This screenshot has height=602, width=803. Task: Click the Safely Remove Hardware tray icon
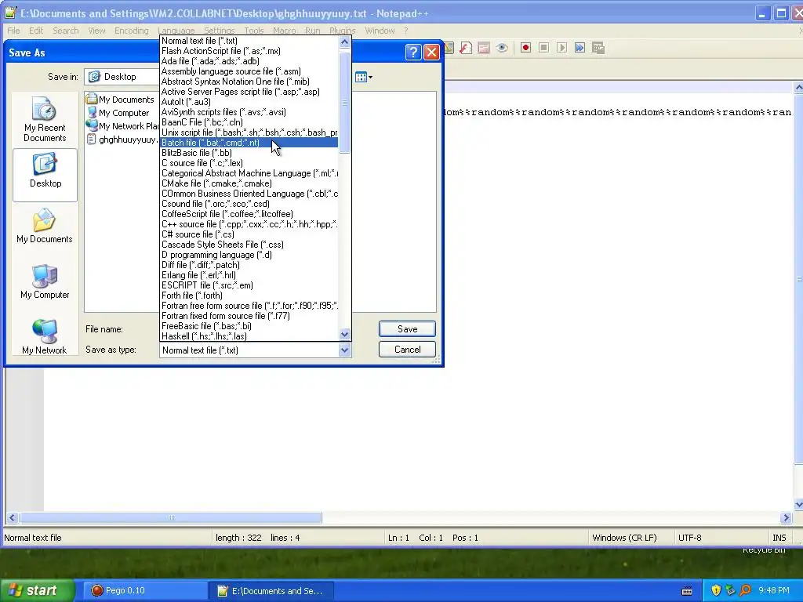[x=730, y=590]
